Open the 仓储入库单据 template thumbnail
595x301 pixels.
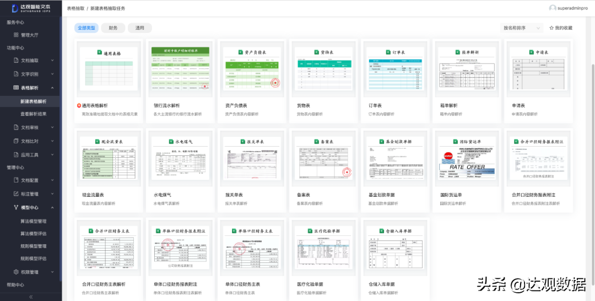(396, 248)
